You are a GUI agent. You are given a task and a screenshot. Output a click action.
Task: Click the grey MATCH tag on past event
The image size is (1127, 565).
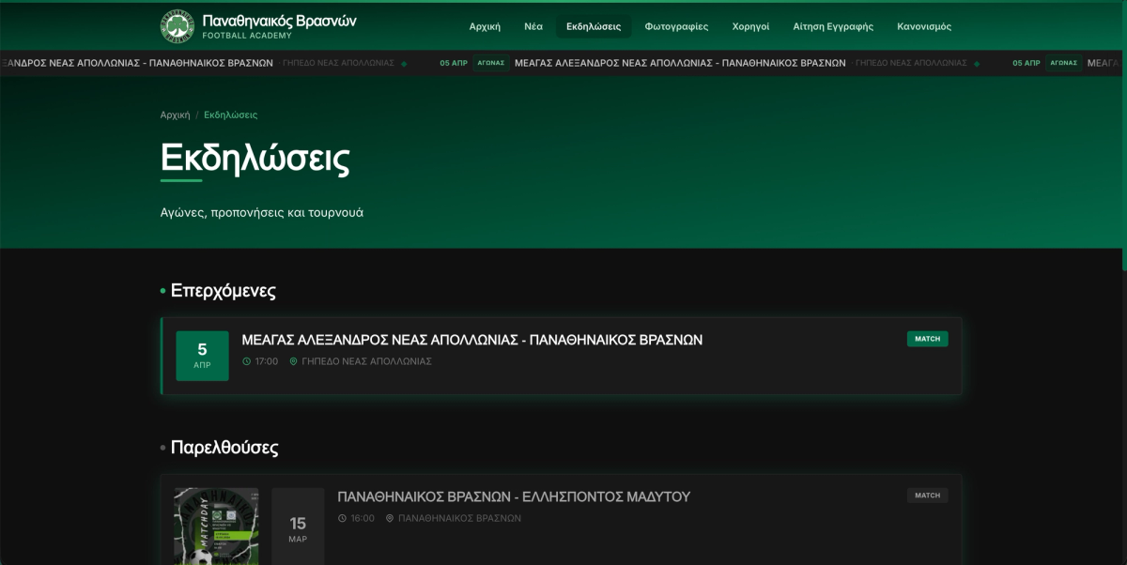(x=927, y=496)
